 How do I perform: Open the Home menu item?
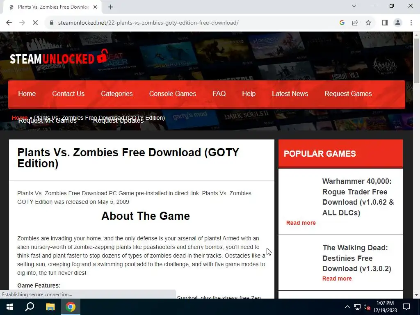pyautogui.click(x=27, y=94)
